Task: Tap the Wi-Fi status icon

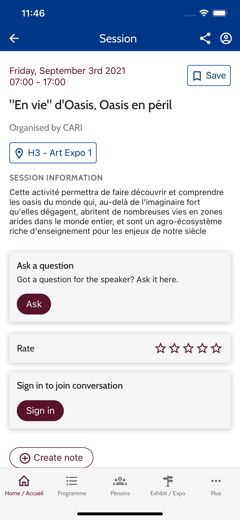Action: tap(204, 13)
